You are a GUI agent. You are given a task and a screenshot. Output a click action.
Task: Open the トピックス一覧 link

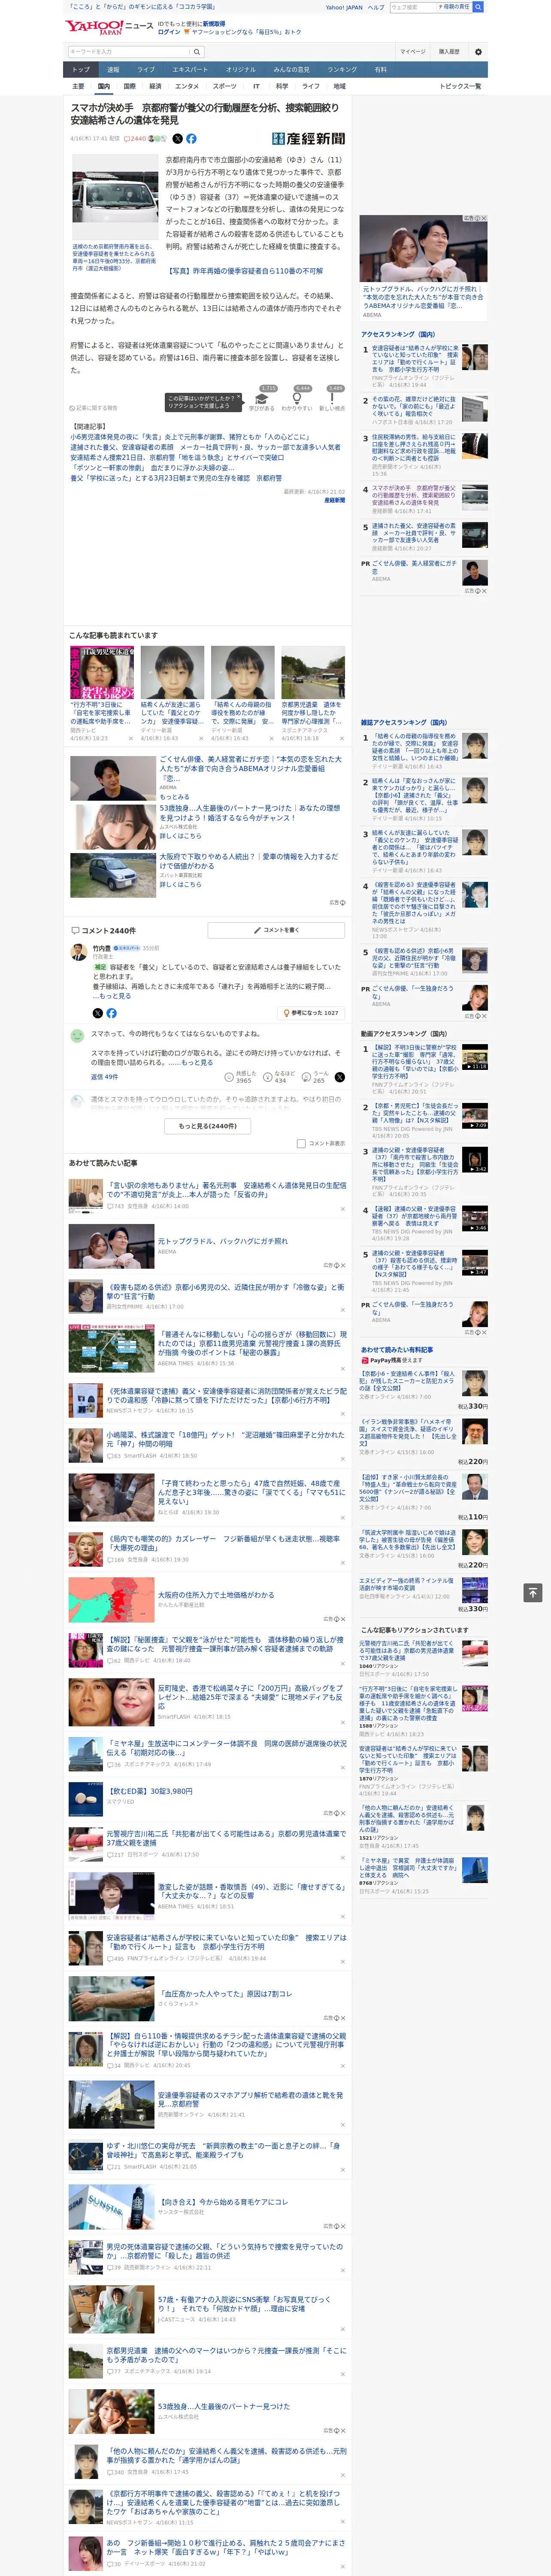[461, 86]
